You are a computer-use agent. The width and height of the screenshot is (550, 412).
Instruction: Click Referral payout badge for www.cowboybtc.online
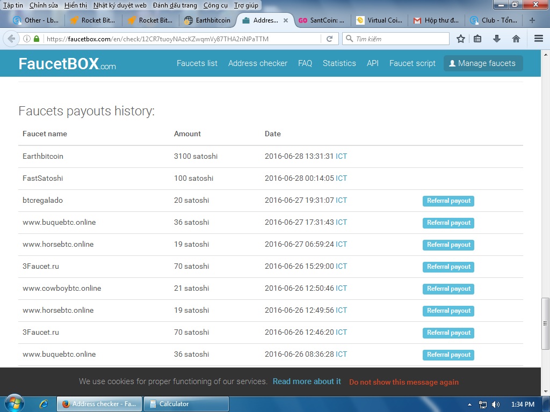448,289
